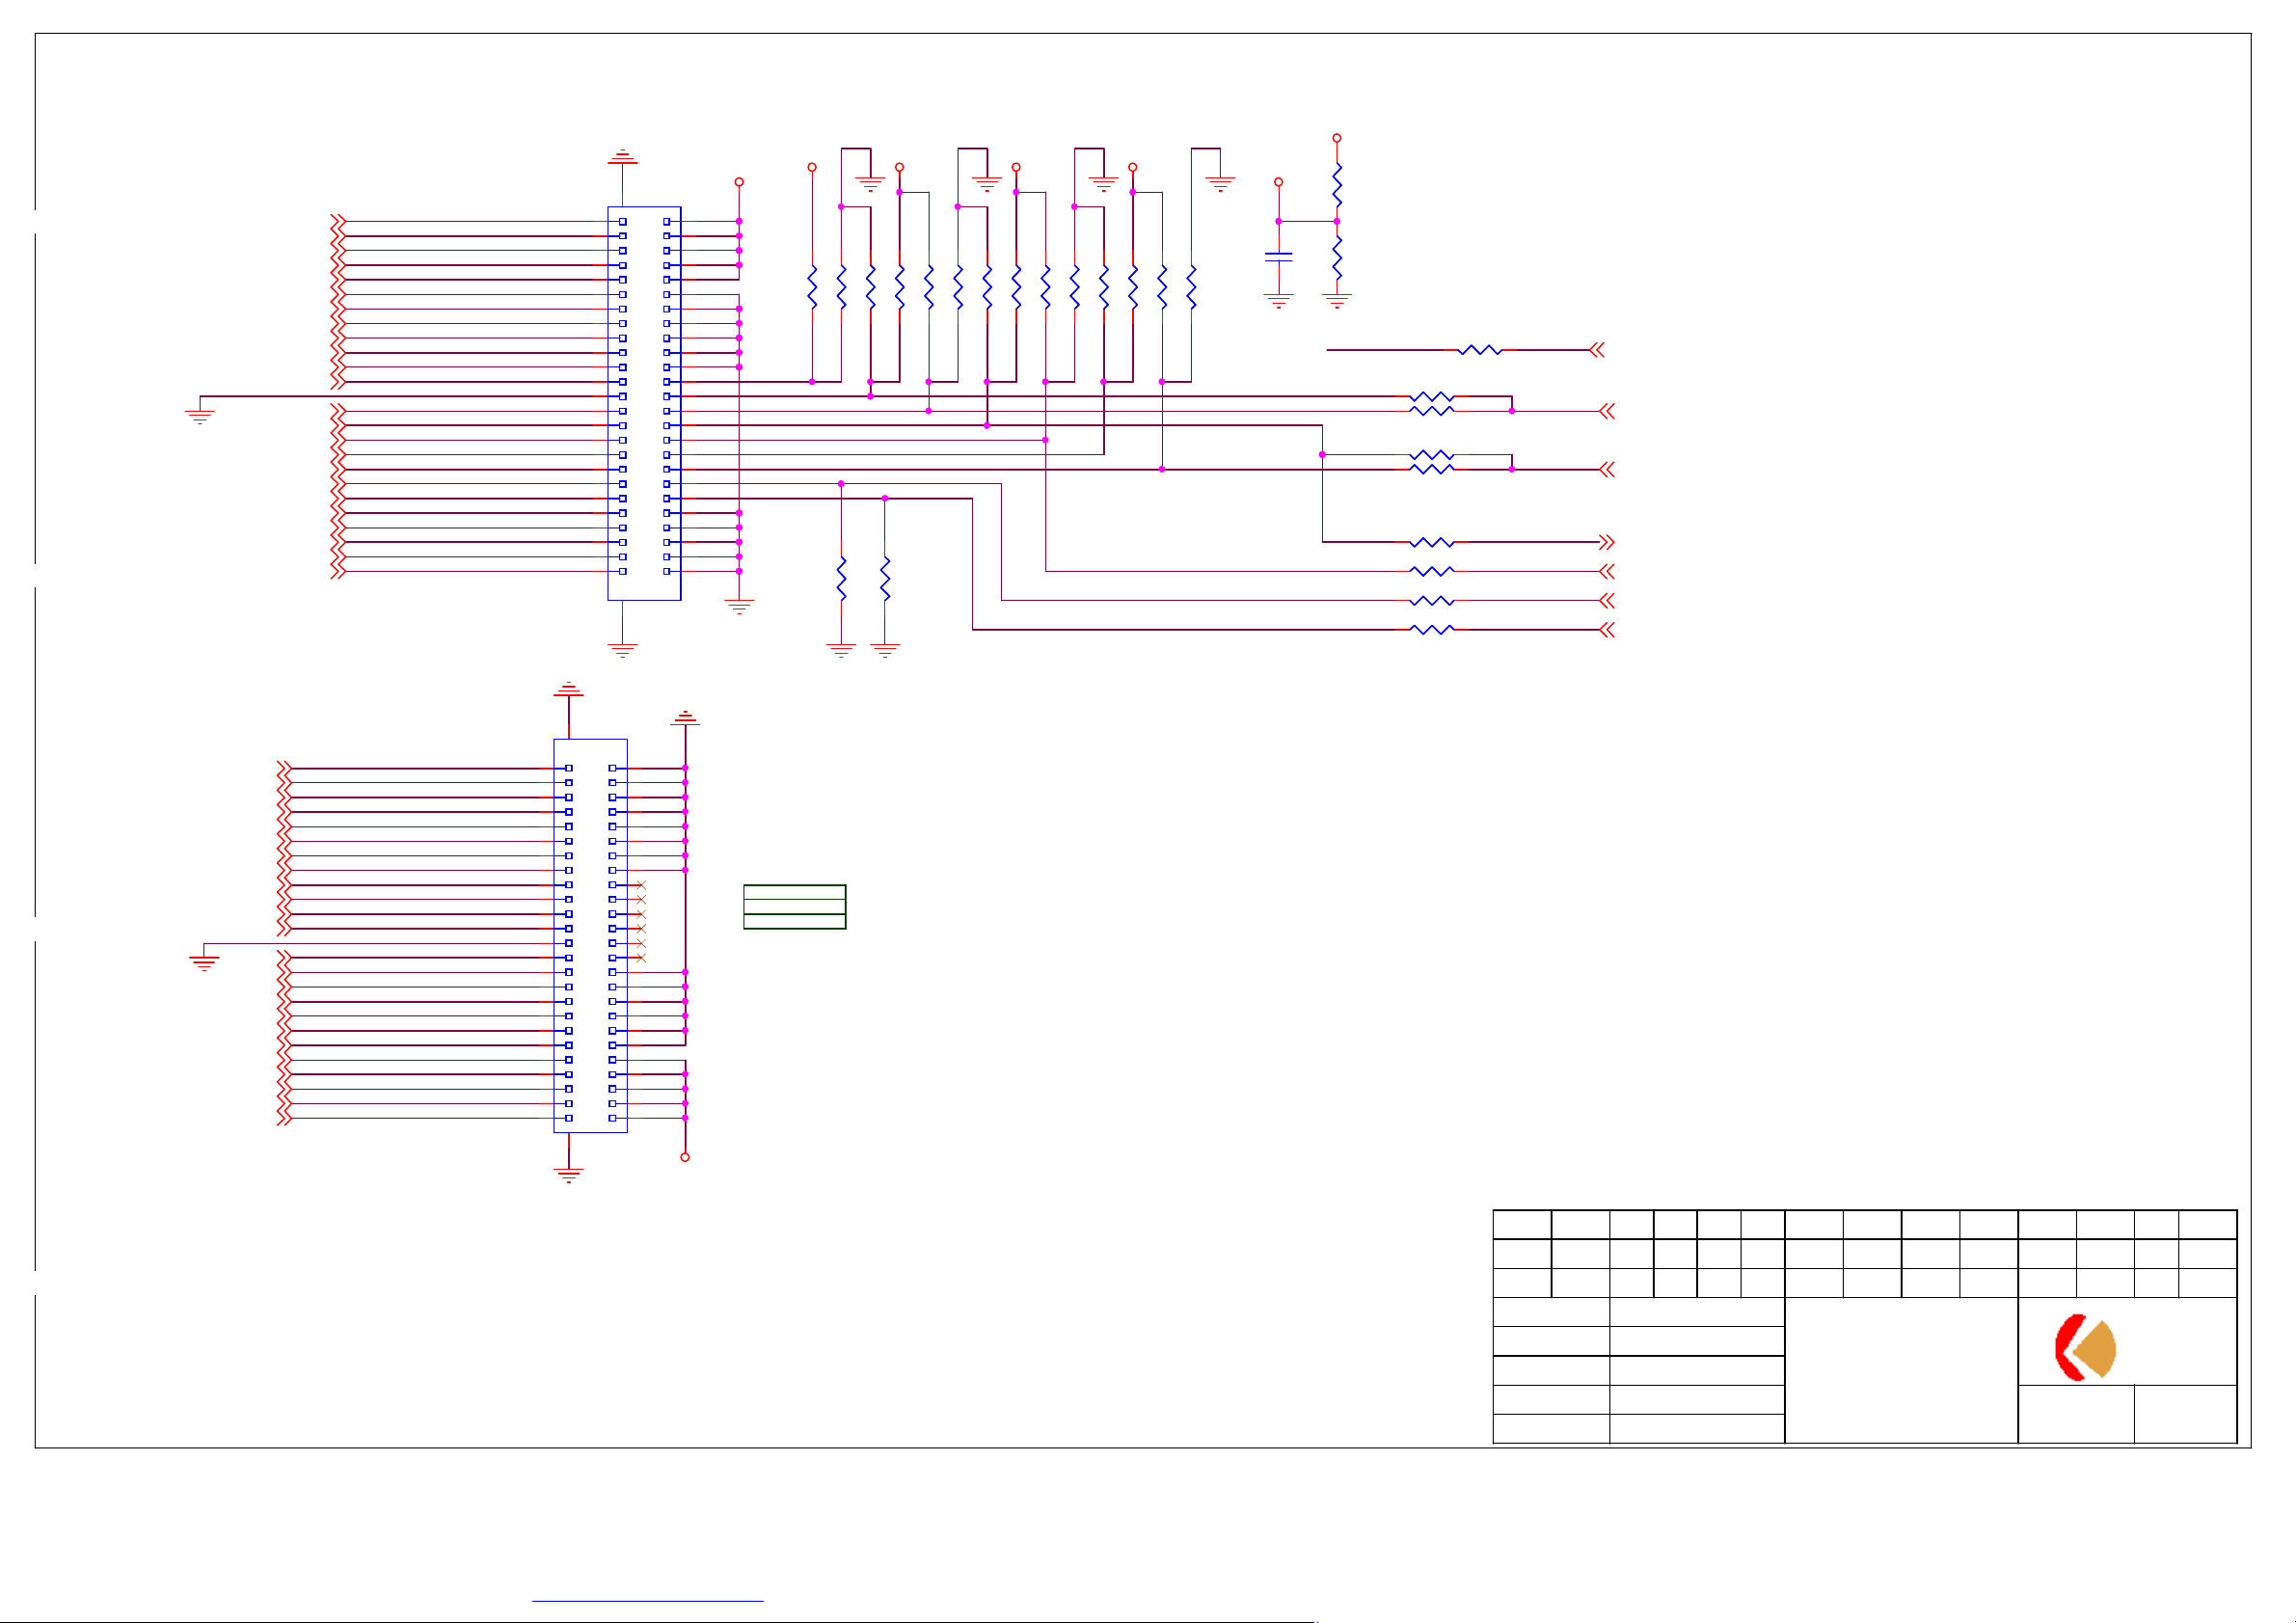This screenshot has width=2296, height=1623.
Task: Select topmost no-connect X on lower connector
Action: 641,885
